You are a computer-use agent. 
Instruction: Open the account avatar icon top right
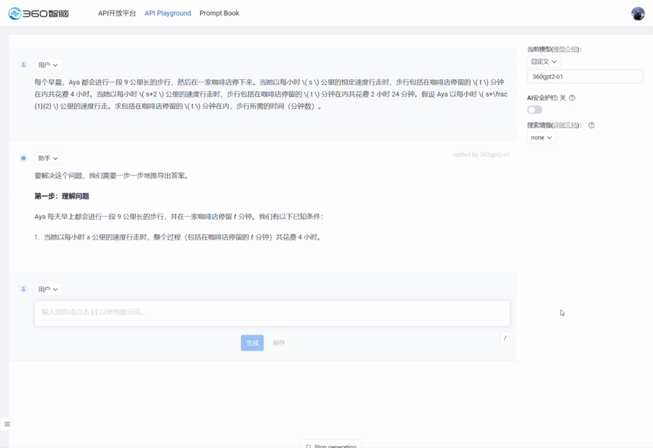click(637, 13)
